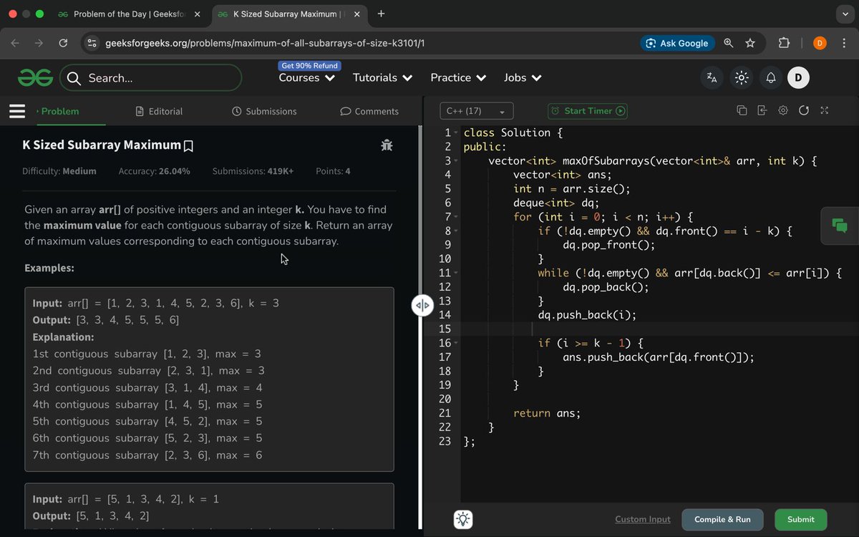Open the Jobs dropdown menu
Image resolution: width=859 pixels, height=537 pixels.
523,77
